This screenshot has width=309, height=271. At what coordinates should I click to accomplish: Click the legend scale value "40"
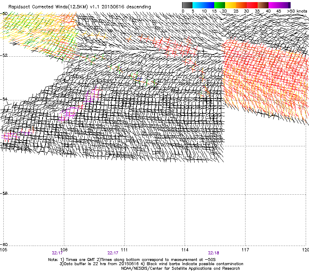pos(268,11)
